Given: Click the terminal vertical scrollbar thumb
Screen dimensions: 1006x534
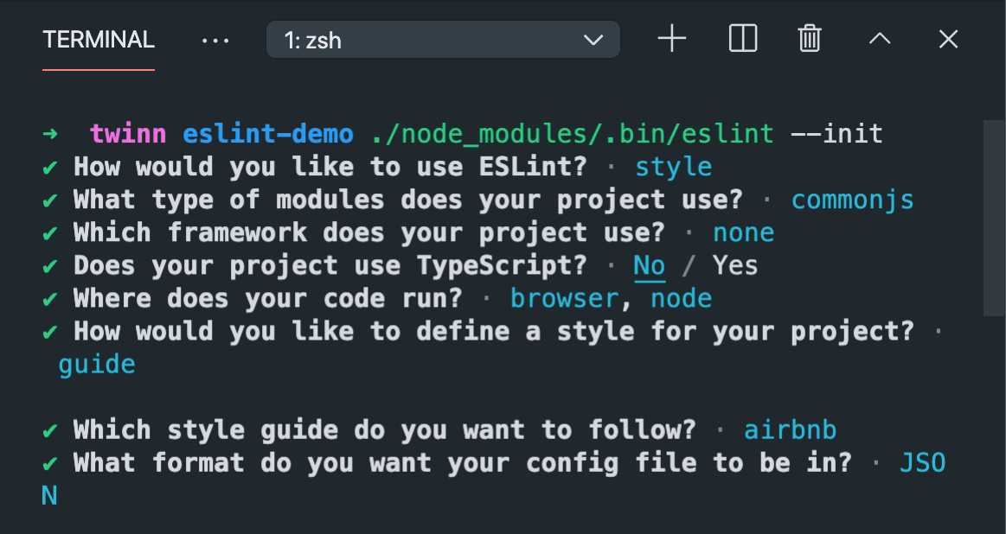Looking at the screenshot, I should coord(994,218).
